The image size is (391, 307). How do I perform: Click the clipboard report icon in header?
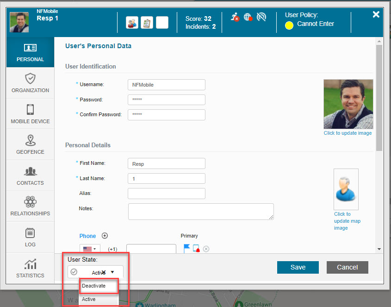[x=147, y=22]
